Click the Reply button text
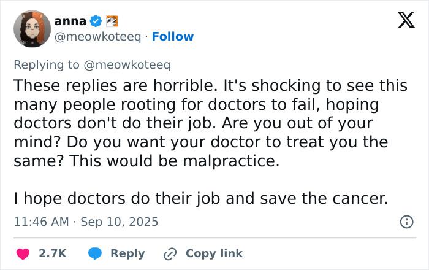 pyautogui.click(x=127, y=253)
